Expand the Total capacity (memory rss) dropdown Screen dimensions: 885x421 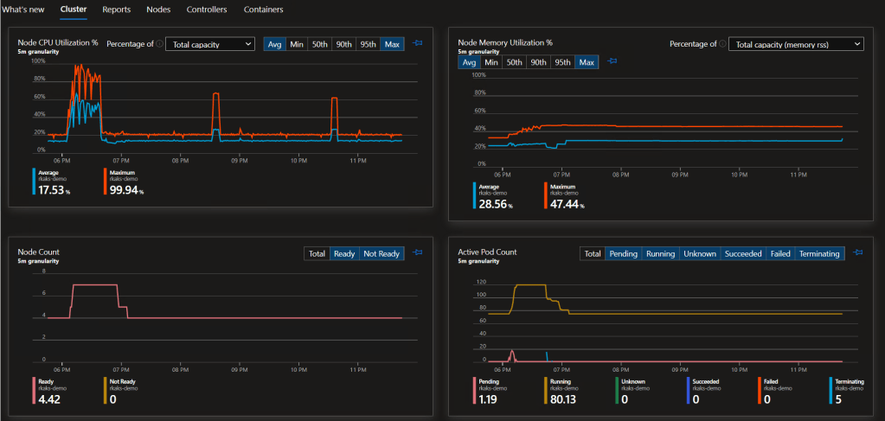(795, 44)
